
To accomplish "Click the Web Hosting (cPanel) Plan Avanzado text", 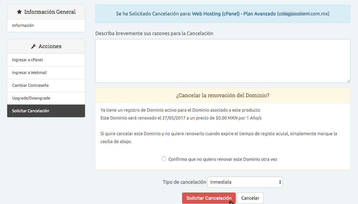I will [x=234, y=14].
